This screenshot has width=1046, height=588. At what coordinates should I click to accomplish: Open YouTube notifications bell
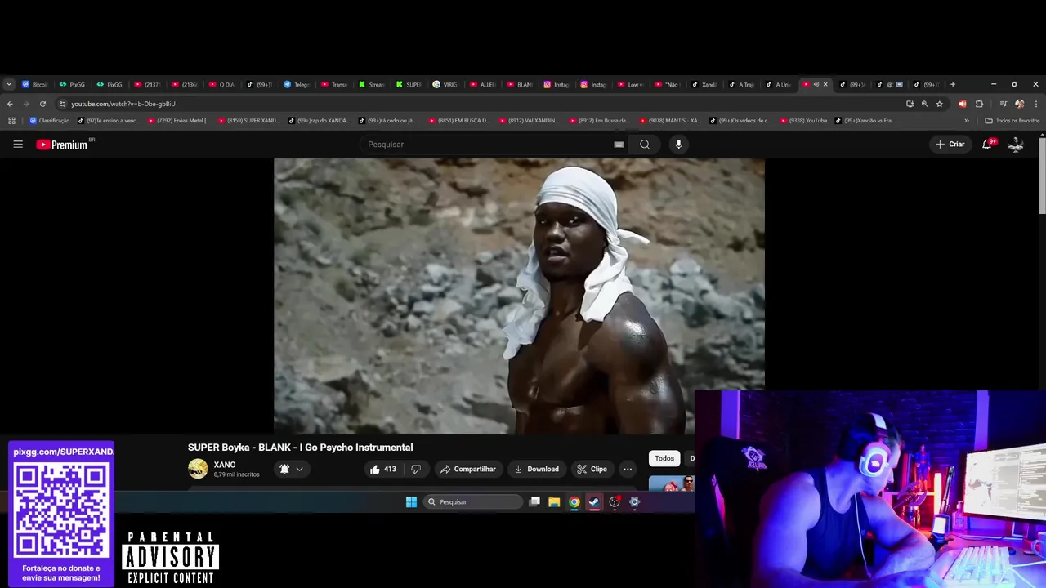click(x=987, y=145)
